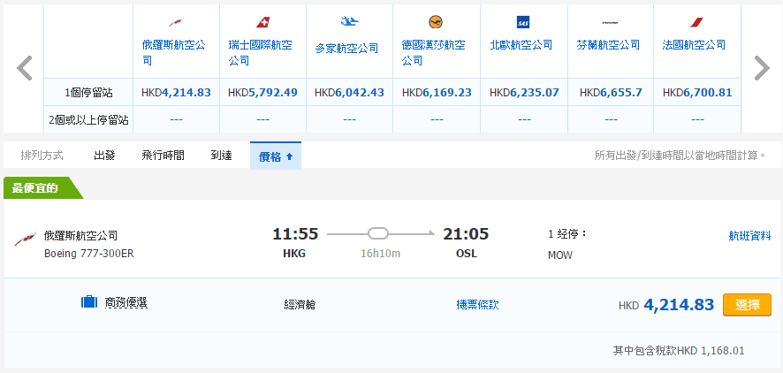The height and width of the screenshot is (373, 783).
Task: Select Aeroflot HKD4,214.83 one-stop fare
Action: click(x=176, y=92)
